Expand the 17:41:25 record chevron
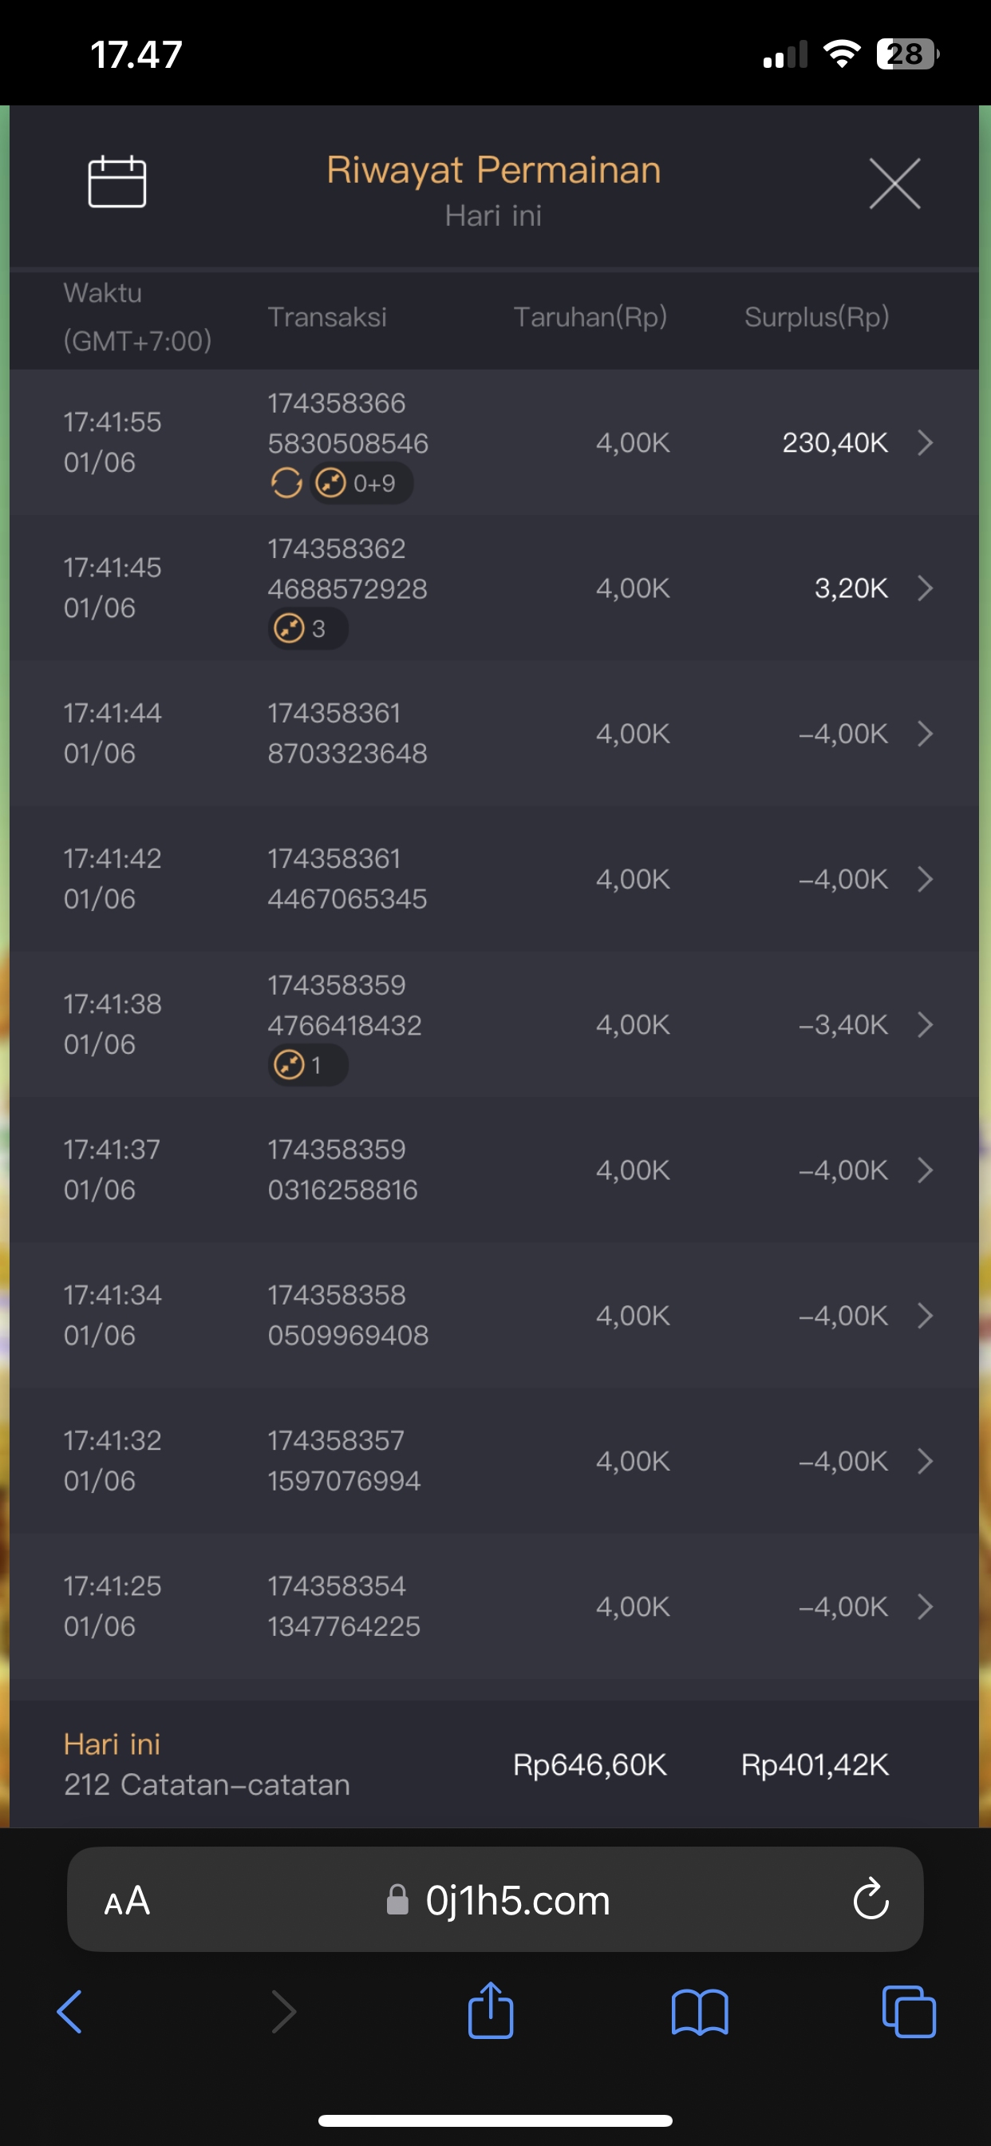This screenshot has width=991, height=2146. pos(925,1606)
